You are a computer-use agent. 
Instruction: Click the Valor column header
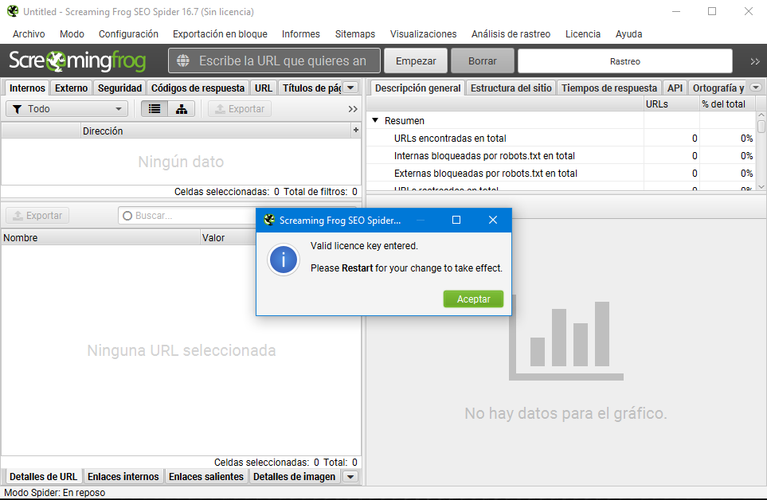coord(228,237)
